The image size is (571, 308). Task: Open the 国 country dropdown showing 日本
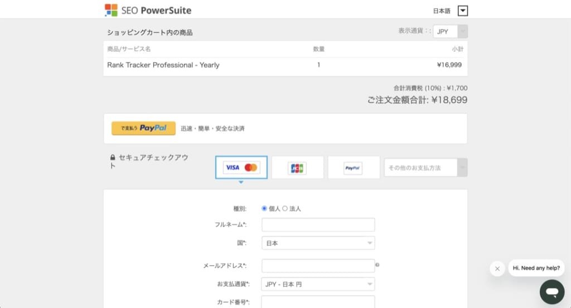point(318,243)
